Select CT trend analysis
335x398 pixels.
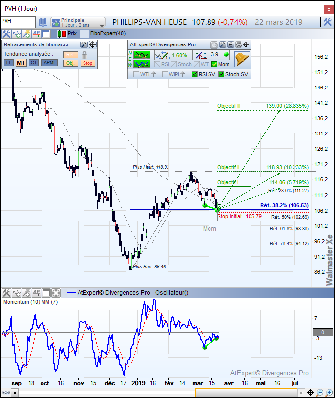tap(34, 63)
